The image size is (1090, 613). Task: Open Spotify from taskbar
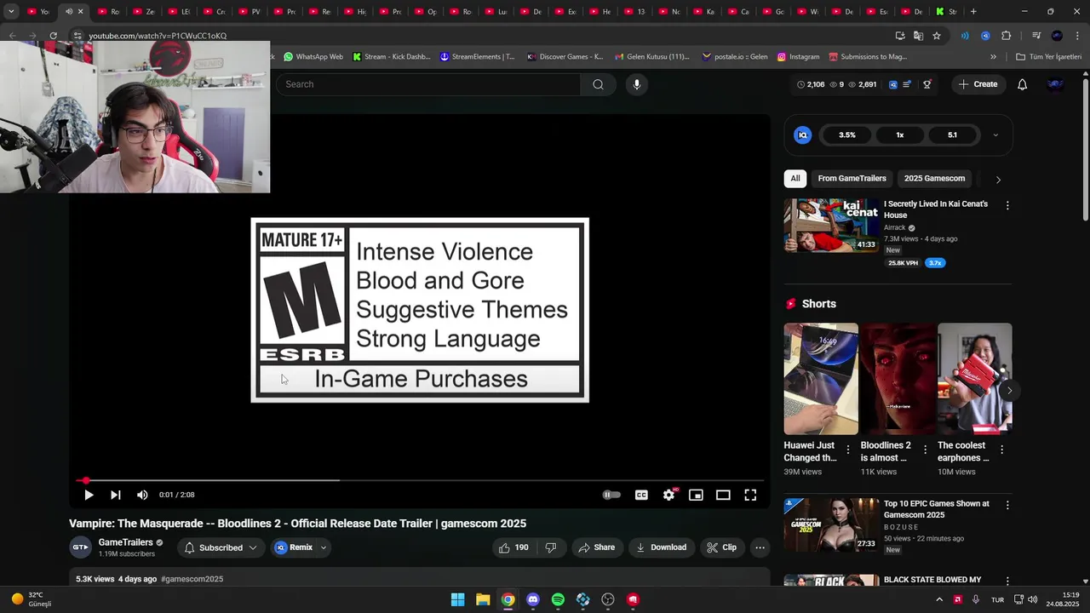(x=558, y=599)
